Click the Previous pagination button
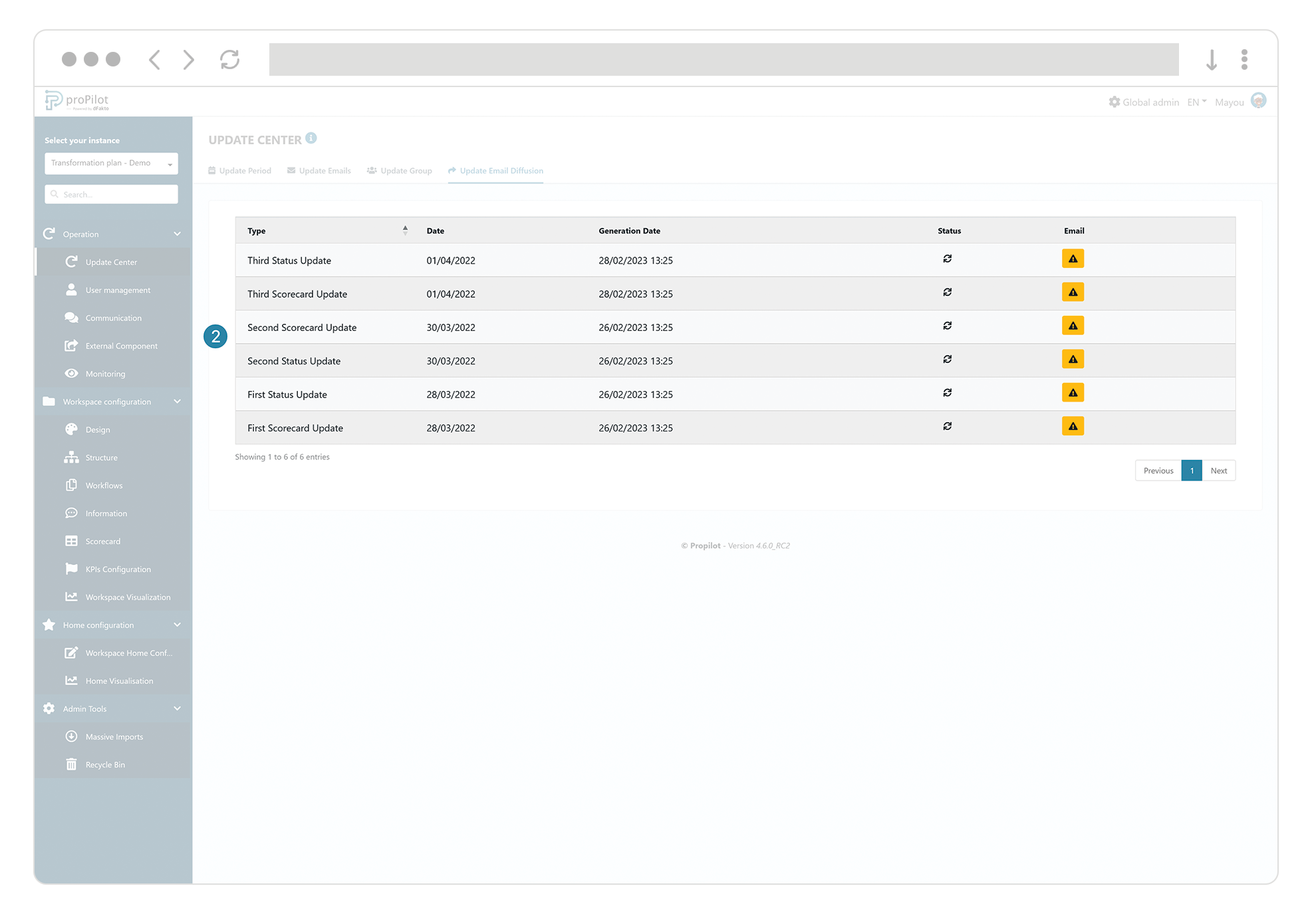 click(1158, 471)
